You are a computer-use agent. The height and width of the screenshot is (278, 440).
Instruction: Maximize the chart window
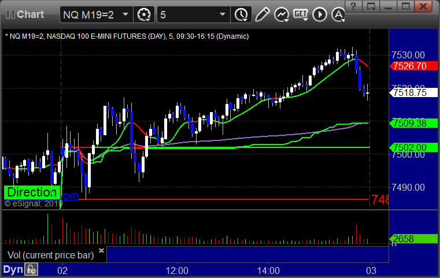click(x=405, y=6)
